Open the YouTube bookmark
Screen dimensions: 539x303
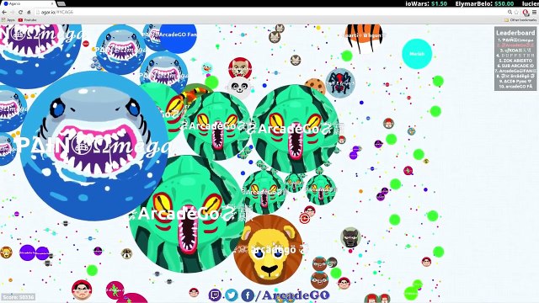pyautogui.click(x=28, y=20)
